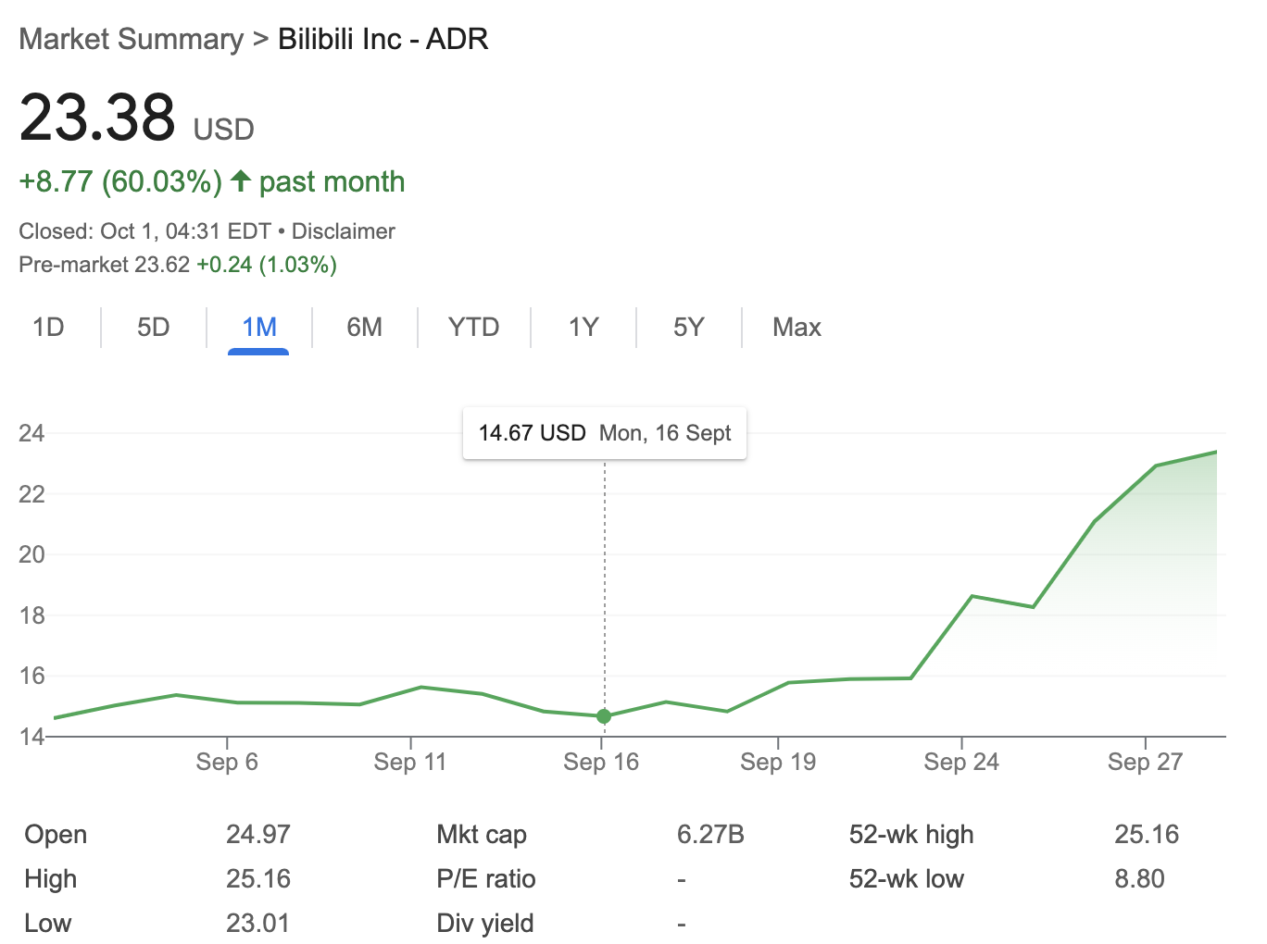1267x944 pixels.
Task: Open the Disclaimer link
Action: [x=344, y=231]
